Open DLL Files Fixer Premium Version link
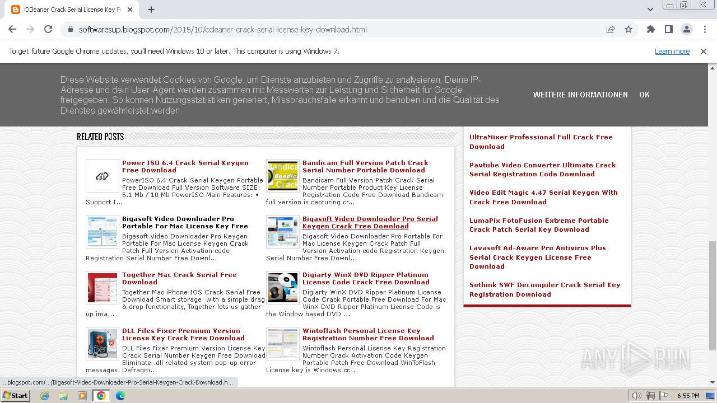 [183, 334]
